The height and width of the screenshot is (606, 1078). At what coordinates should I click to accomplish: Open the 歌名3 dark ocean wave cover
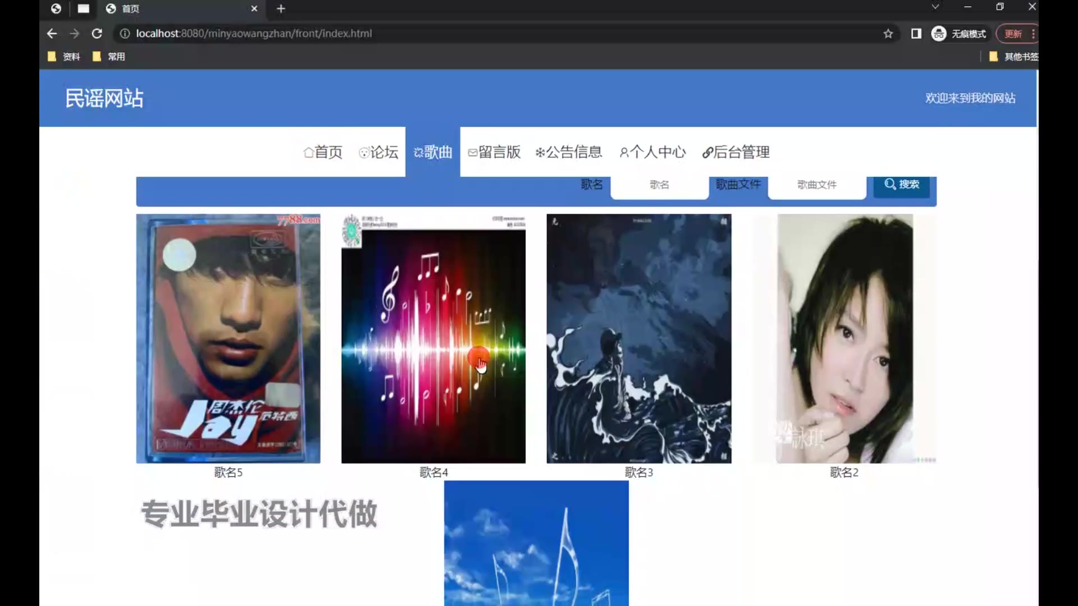(x=639, y=338)
